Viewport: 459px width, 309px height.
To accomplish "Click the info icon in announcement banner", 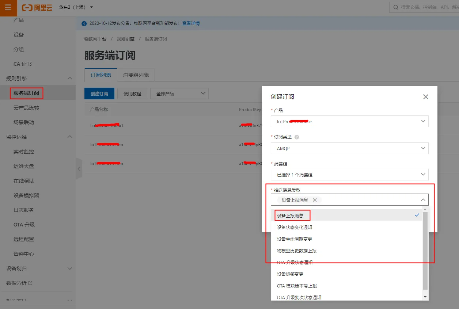I will [83, 23].
